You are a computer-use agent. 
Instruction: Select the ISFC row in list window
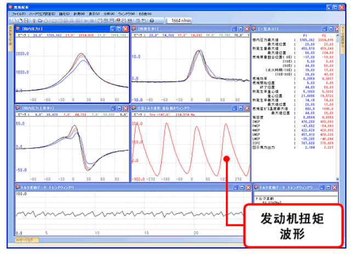(x=293, y=143)
